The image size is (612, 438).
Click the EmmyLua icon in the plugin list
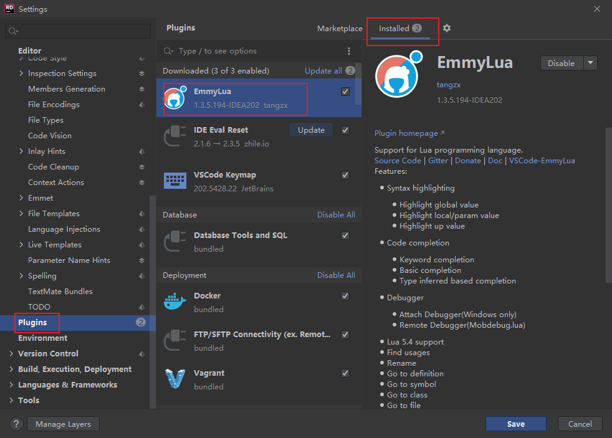click(175, 98)
